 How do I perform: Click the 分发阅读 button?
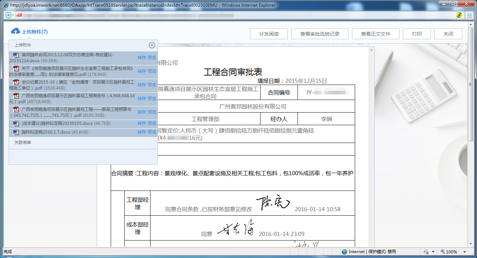(x=269, y=34)
